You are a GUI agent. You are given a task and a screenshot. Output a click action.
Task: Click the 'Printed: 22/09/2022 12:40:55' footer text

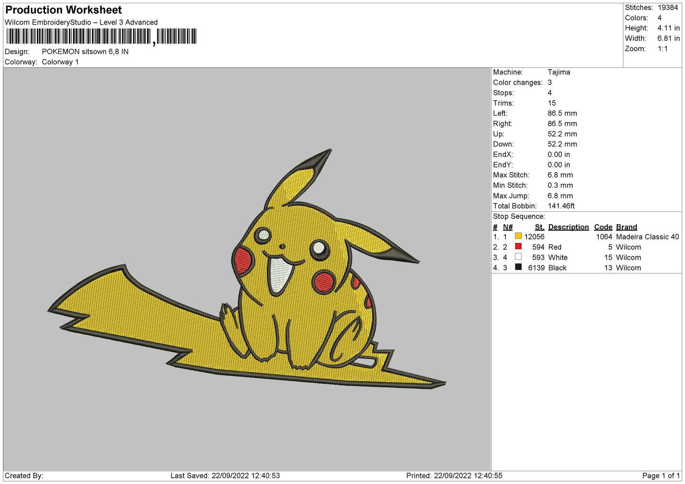[454, 475]
